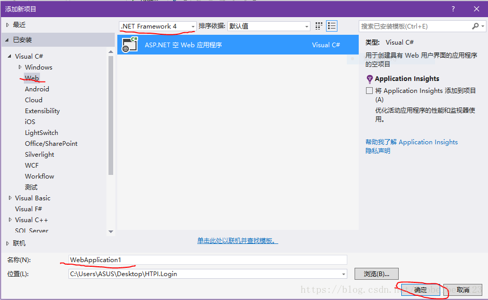Enable adding Application Insights to project
488x300 pixels.
370,90
